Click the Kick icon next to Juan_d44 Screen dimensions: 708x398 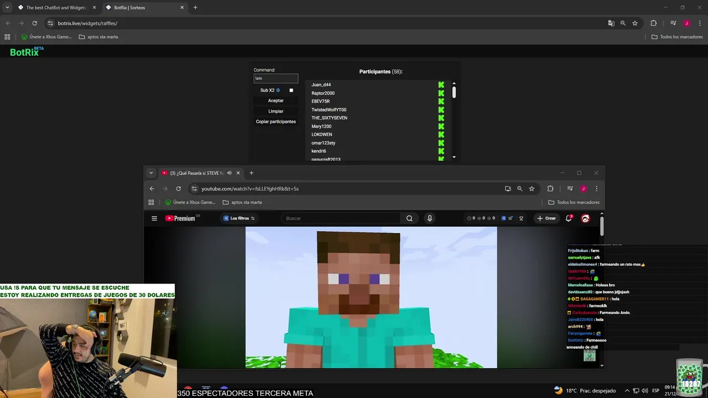coord(441,85)
